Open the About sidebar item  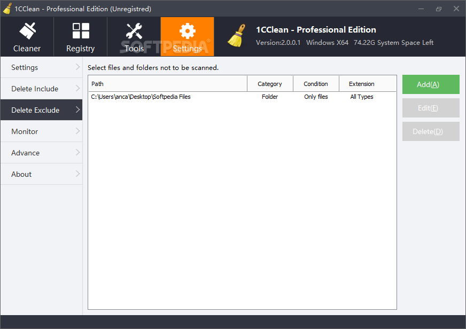(41, 174)
